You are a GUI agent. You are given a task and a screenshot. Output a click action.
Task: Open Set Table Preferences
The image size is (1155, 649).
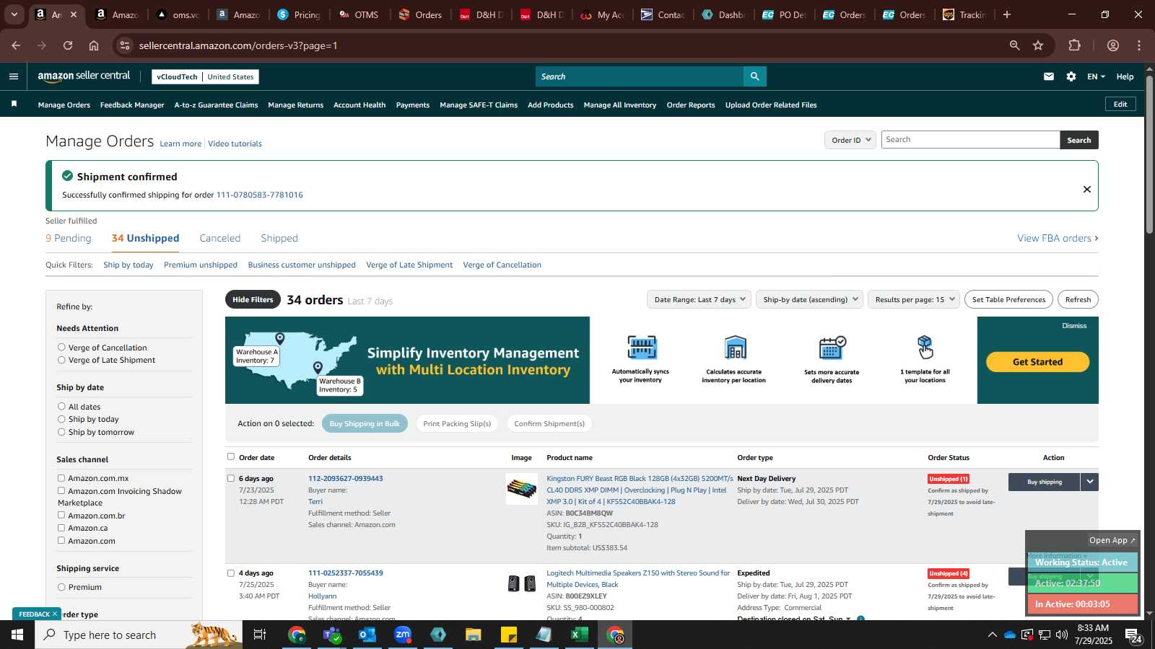(x=1008, y=299)
